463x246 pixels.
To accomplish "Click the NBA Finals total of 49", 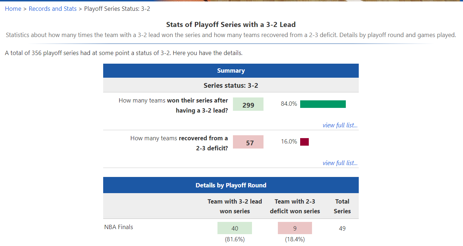I will [342, 228].
